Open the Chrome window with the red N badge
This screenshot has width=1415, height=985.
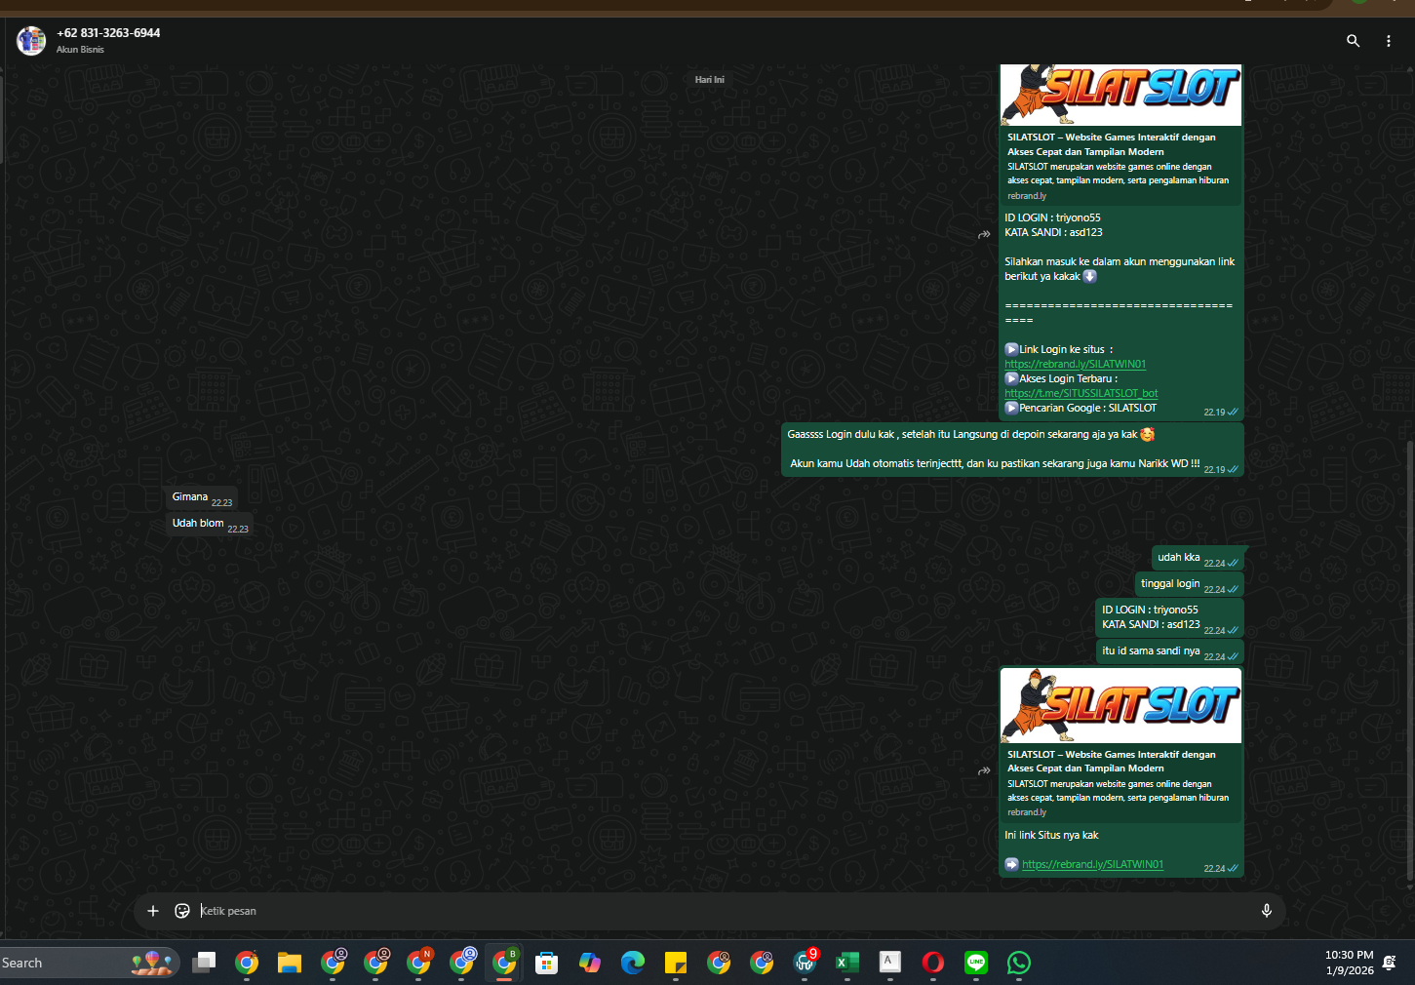(419, 963)
